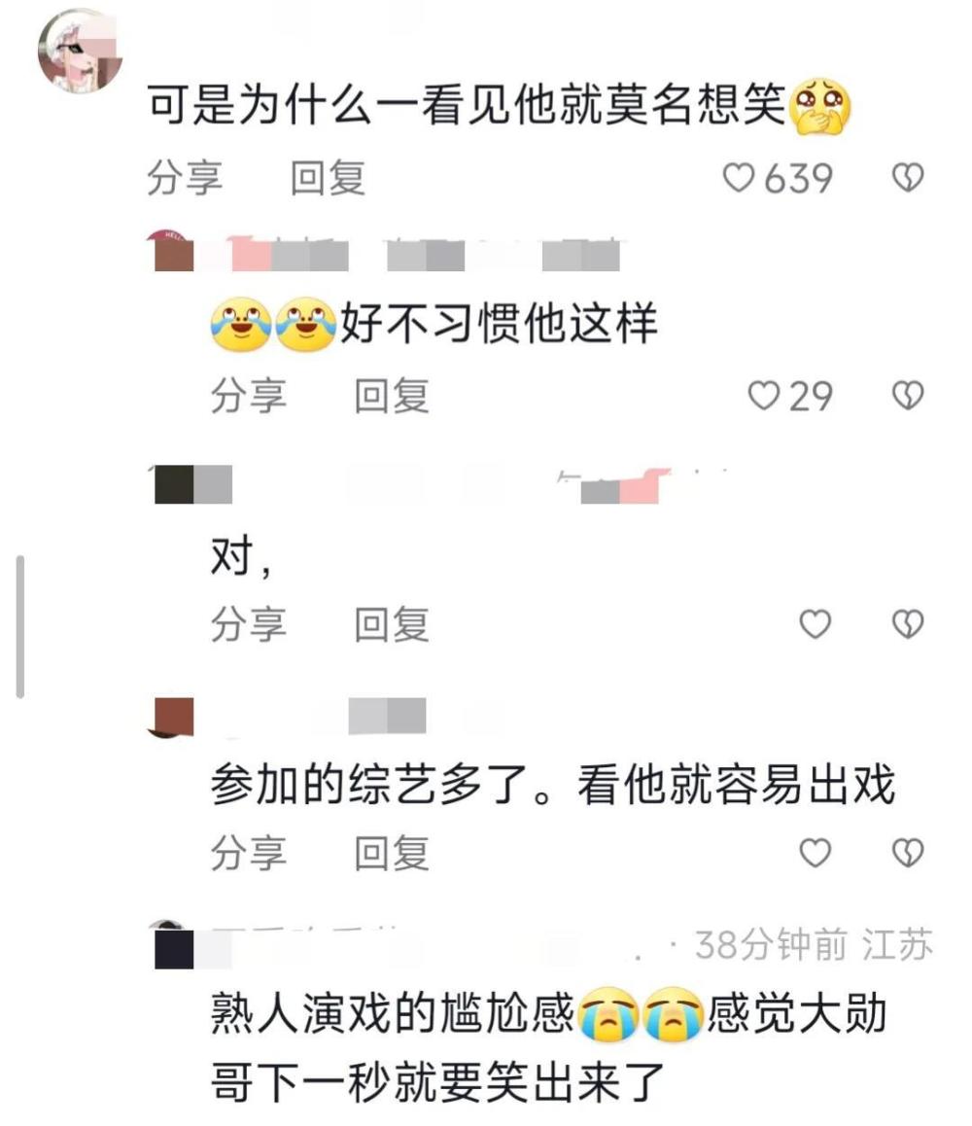Image resolution: width=972 pixels, height=1126 pixels.
Task: Dislike the top comment with broken heart
Action: click(x=908, y=177)
